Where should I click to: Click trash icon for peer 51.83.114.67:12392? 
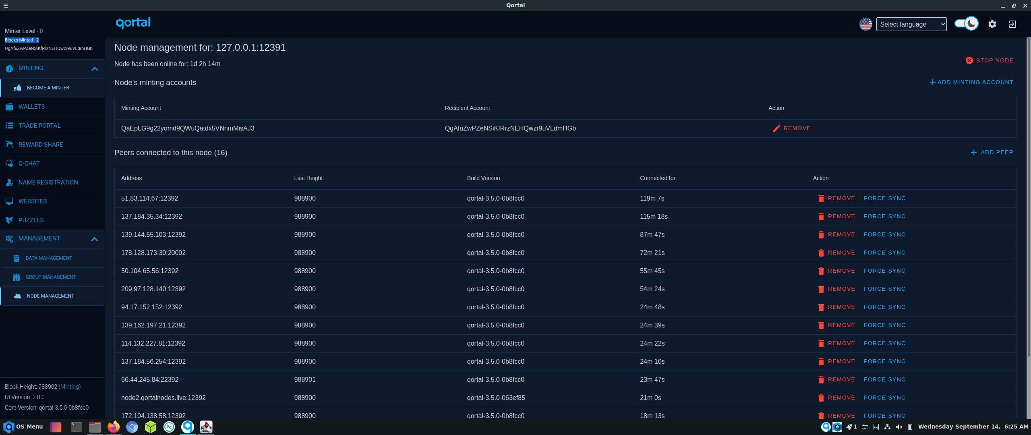[821, 199]
